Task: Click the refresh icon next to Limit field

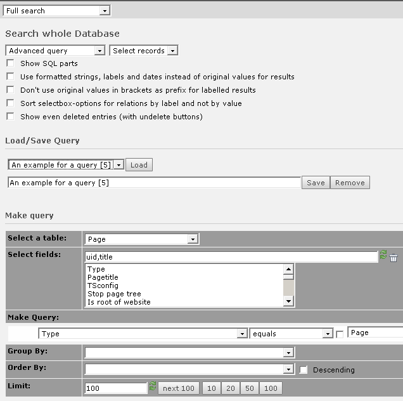Action: [152, 386]
